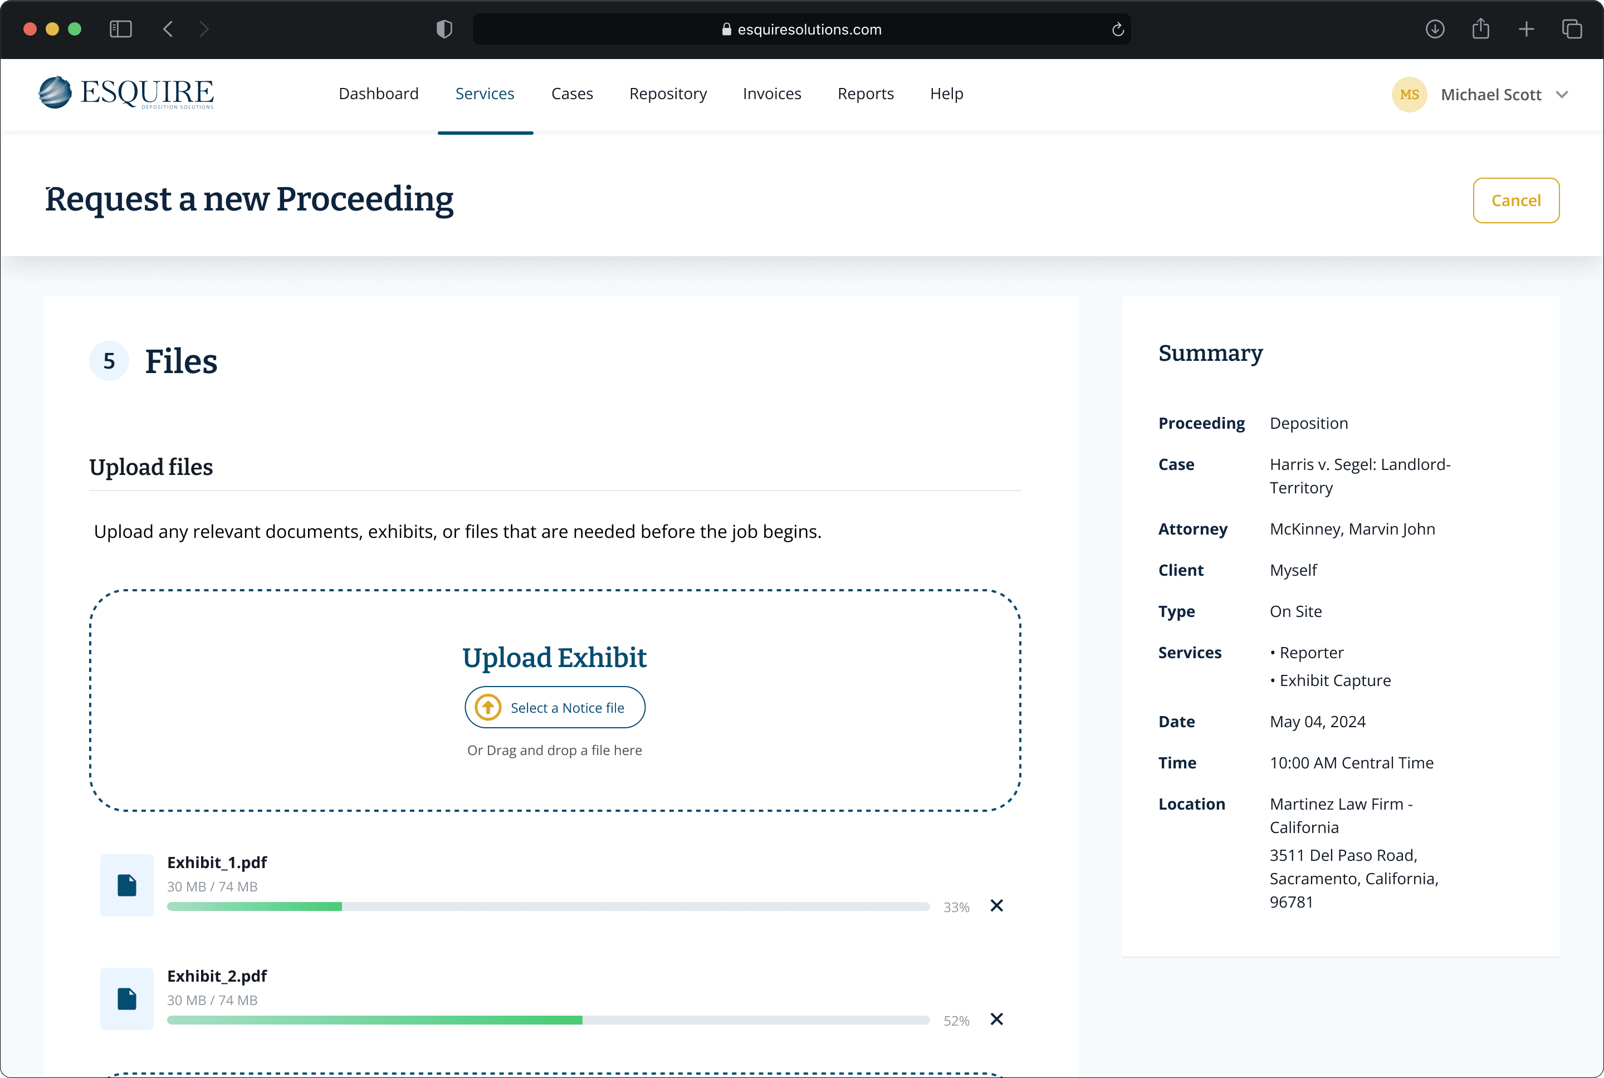This screenshot has width=1604, height=1078.
Task: Open browser downloads
Action: click(x=1435, y=29)
